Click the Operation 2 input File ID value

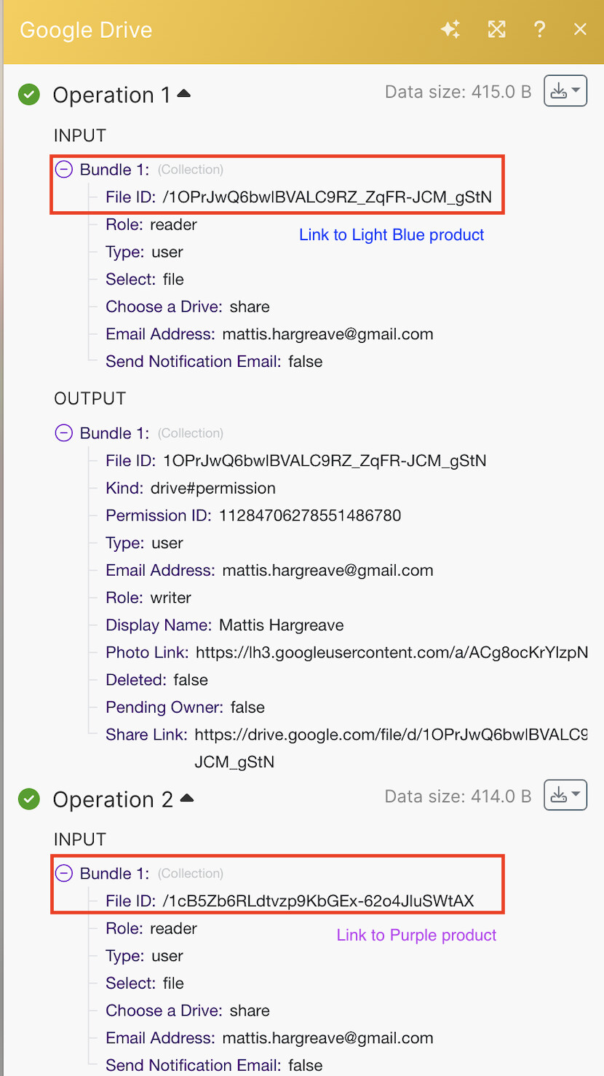(x=317, y=901)
